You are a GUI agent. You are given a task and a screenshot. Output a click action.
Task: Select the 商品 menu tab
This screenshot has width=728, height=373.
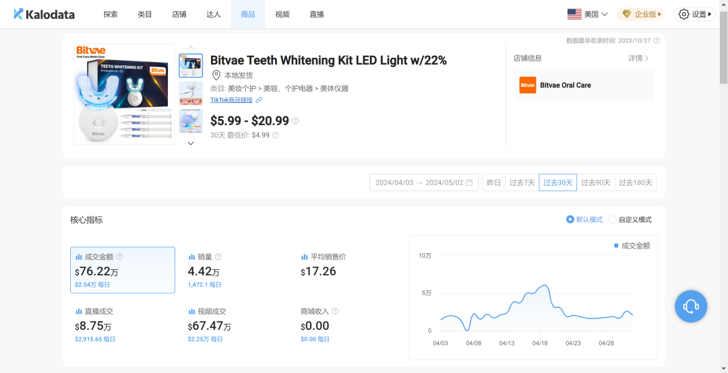tap(248, 14)
